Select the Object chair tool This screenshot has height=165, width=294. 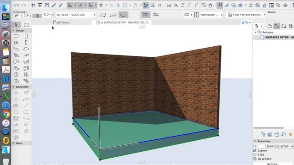[x=26, y=75]
